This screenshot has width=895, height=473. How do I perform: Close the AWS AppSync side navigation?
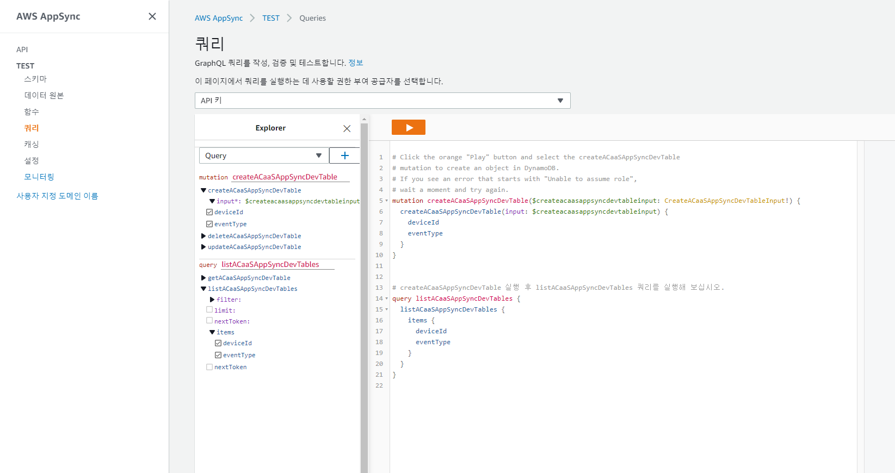point(152,16)
